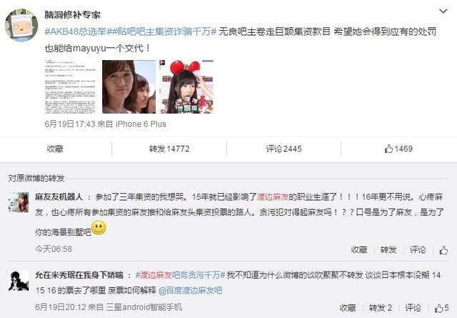Screen dimensions: 457x318
Task: Open the #贴吧吧主集资诈骗千万# hashtag
Action: (x=162, y=31)
